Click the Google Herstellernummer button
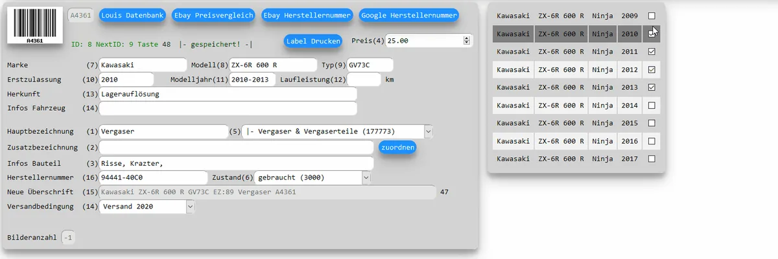778x259 pixels. (x=408, y=15)
